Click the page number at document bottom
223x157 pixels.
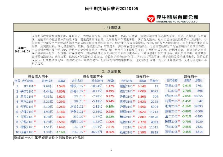111,149
